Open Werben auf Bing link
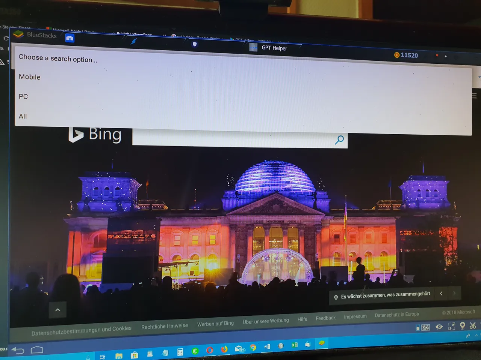This screenshot has height=360, width=481. [x=215, y=324]
